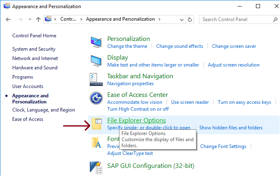Open the SAP GUI Configuration icon
280x176 pixels.
(96, 167)
